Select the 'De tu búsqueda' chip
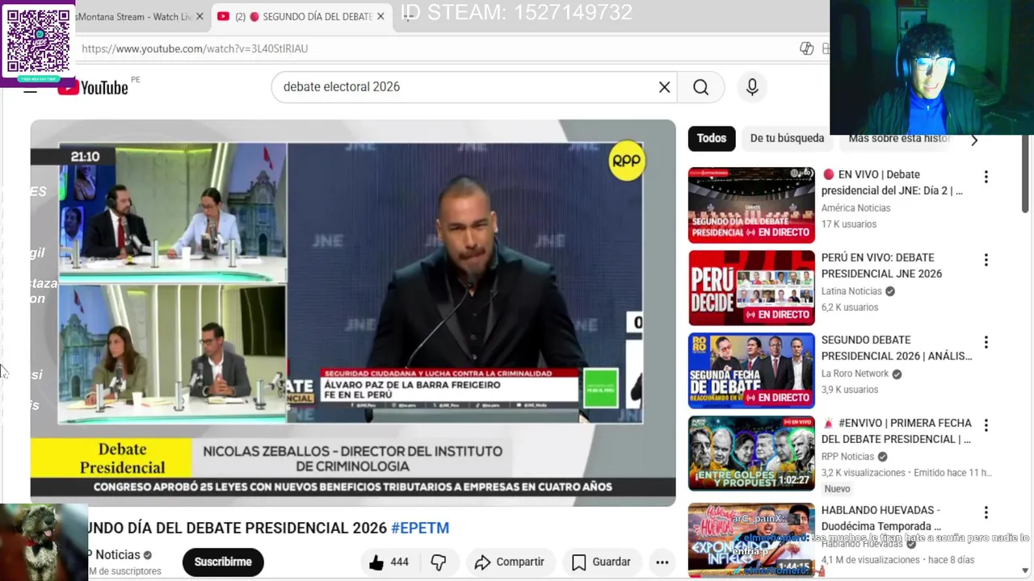Image resolution: width=1034 pixels, height=581 pixels. tap(787, 138)
